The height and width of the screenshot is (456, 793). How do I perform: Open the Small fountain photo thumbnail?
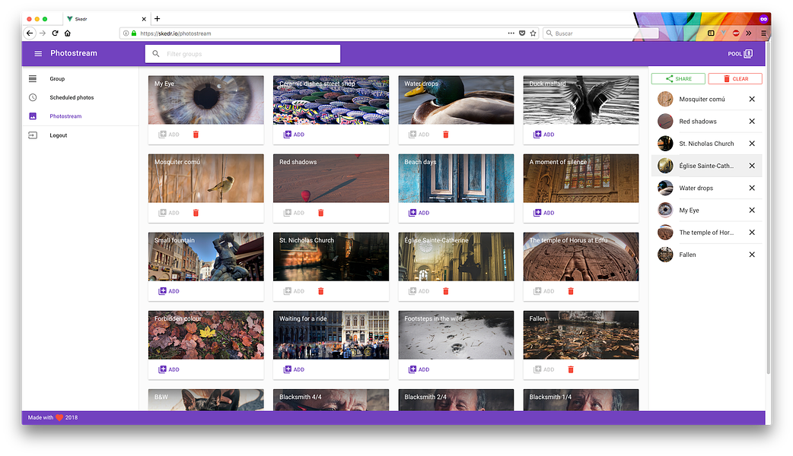(x=205, y=257)
